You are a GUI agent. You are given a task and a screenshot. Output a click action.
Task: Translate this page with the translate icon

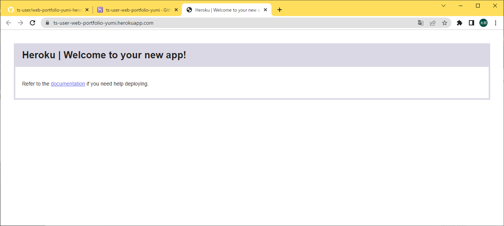coord(421,23)
